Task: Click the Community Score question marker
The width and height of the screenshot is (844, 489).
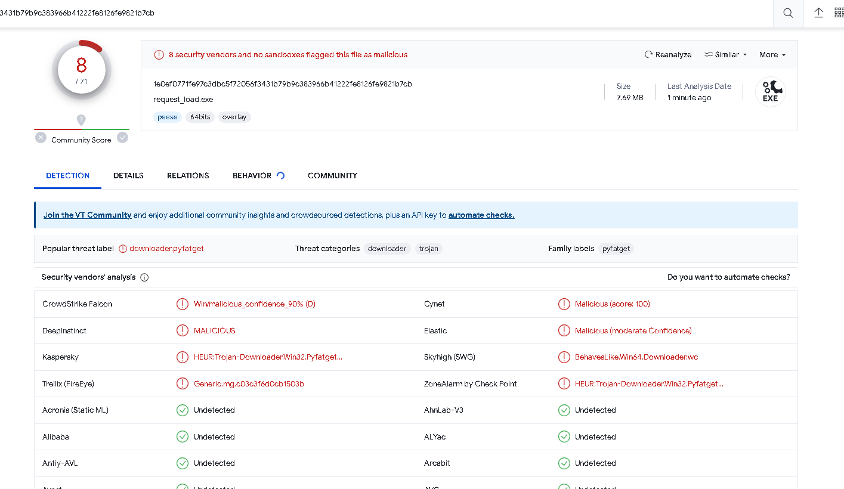Action: pyautogui.click(x=82, y=120)
